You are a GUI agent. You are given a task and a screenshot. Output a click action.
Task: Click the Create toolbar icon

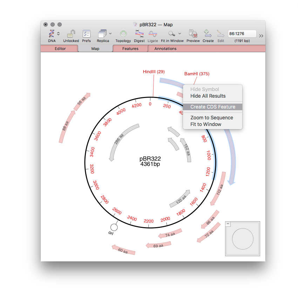click(x=208, y=34)
